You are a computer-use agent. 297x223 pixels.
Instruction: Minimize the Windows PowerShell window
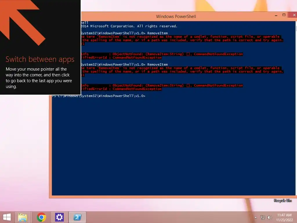[276, 15]
